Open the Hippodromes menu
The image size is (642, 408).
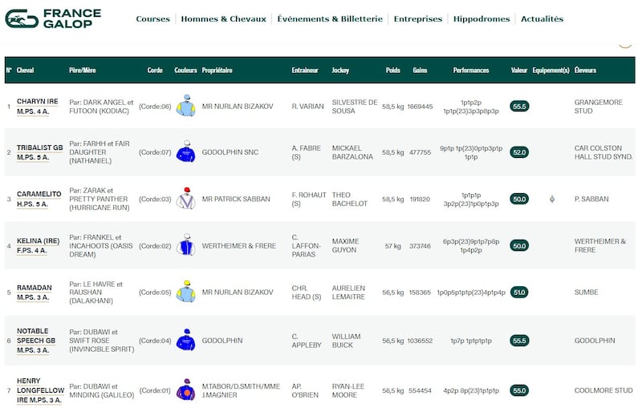(x=481, y=18)
